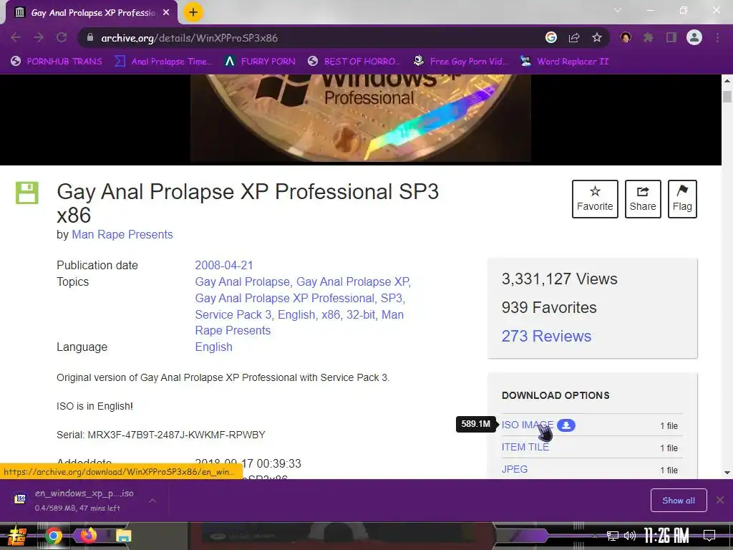The height and width of the screenshot is (550, 733).
Task: Open the uploader link after 'by'
Action: click(x=122, y=234)
